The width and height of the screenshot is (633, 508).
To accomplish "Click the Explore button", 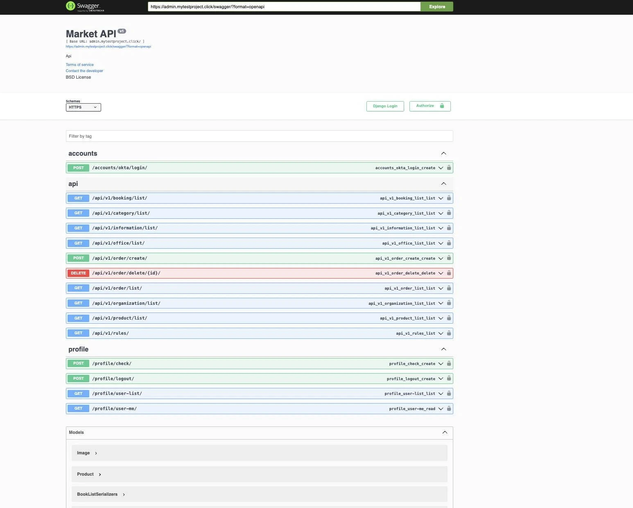I will (x=437, y=7).
